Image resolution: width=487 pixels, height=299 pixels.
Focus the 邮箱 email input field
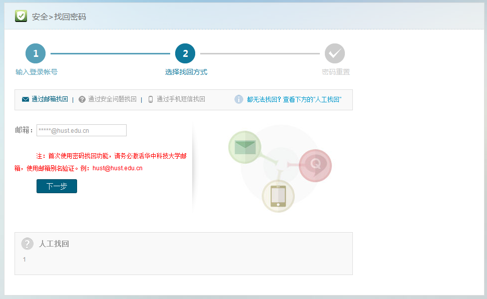pos(82,130)
